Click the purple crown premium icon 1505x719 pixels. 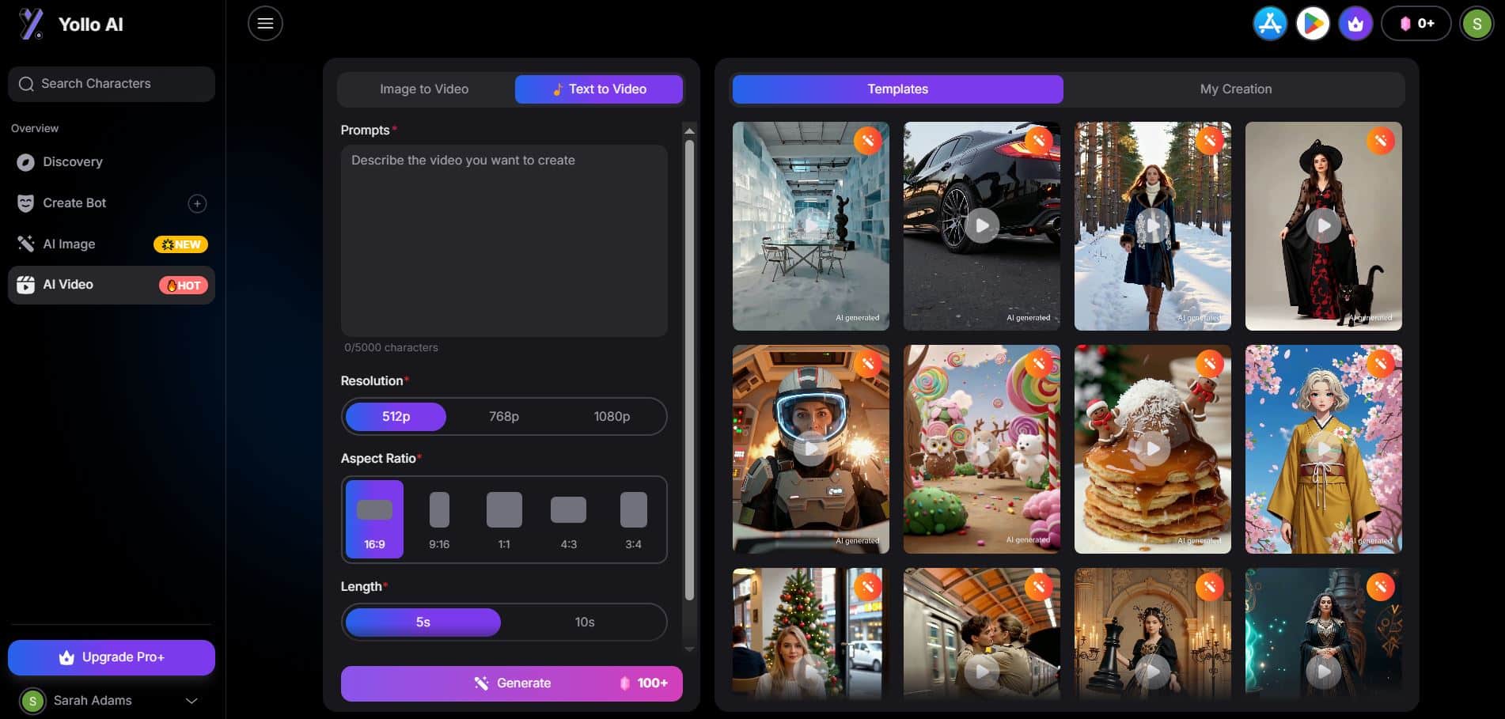pyautogui.click(x=1355, y=24)
